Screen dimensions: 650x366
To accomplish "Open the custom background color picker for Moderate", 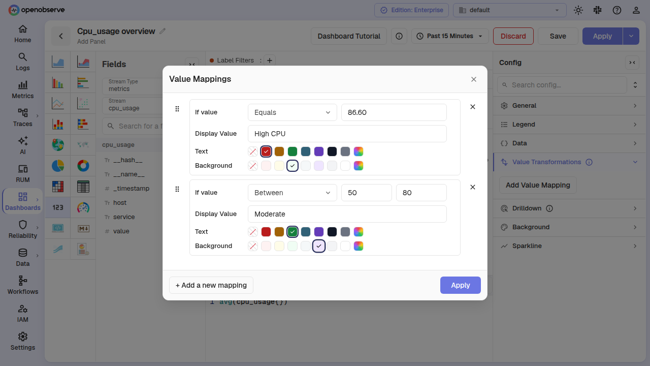I will pos(359,246).
